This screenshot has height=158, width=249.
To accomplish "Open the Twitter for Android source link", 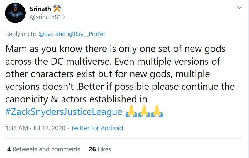I will pos(97,128).
